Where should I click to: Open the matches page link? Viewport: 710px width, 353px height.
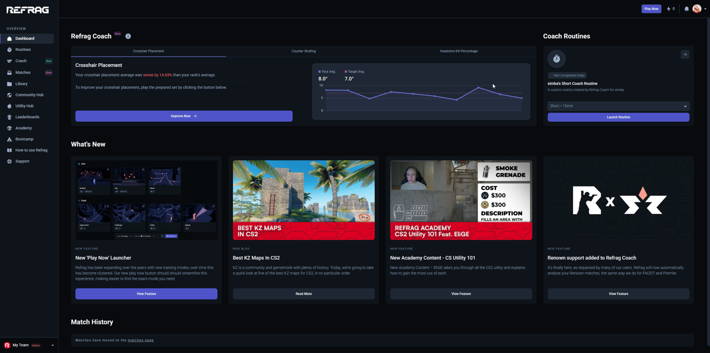coord(141,341)
